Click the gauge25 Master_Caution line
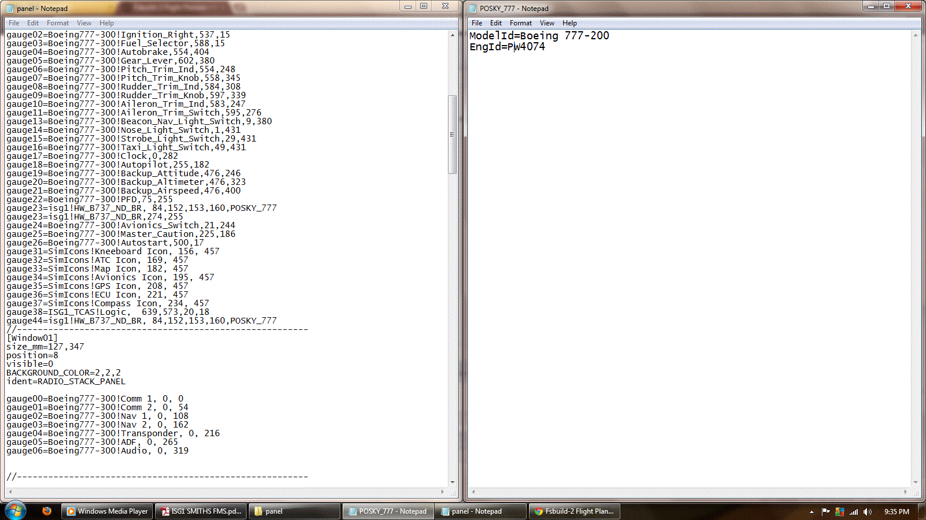The width and height of the screenshot is (926, 520). pyautogui.click(x=121, y=234)
